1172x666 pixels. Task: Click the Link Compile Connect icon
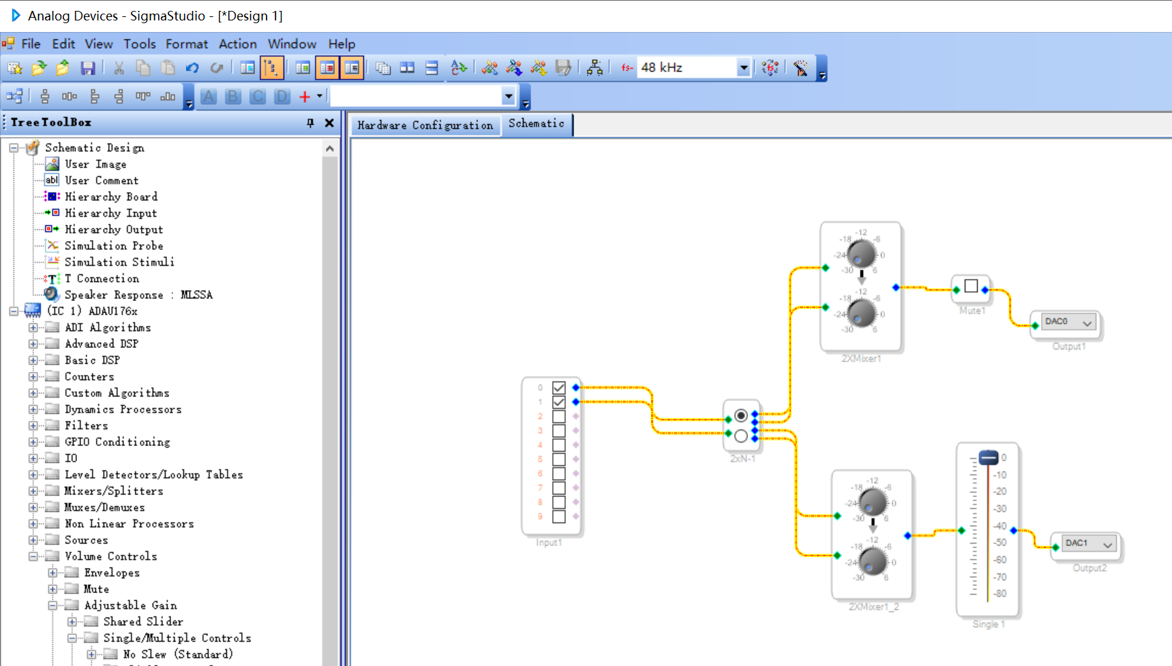point(514,67)
